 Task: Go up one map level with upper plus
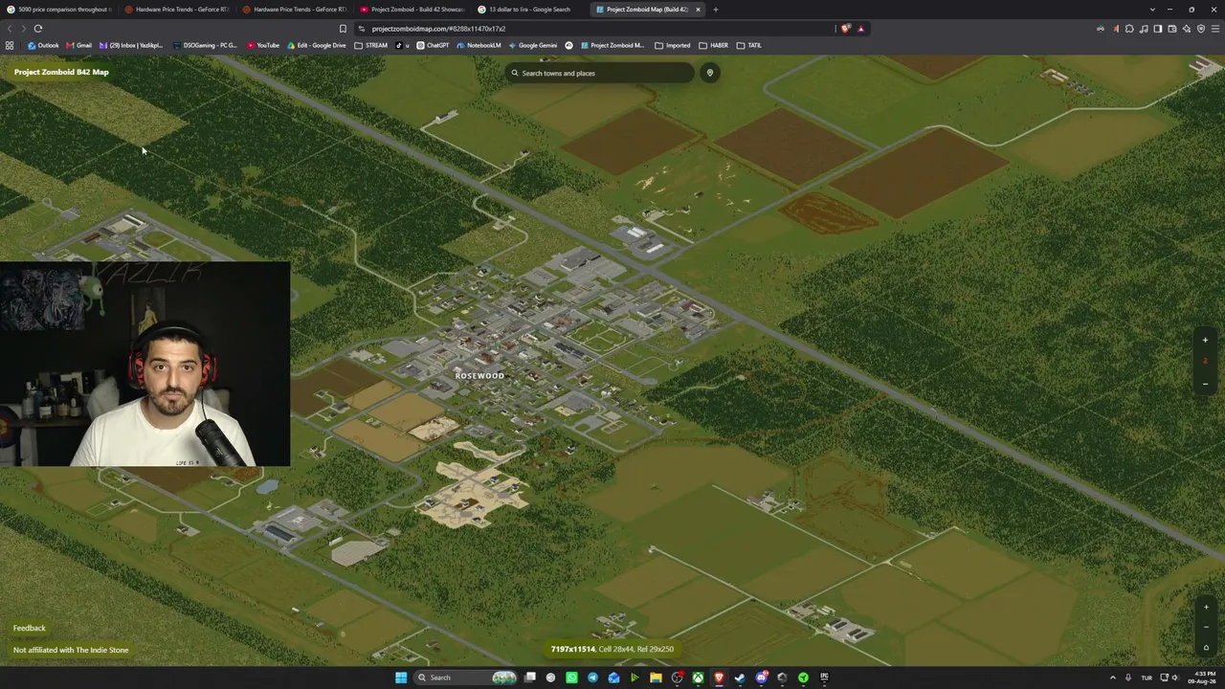point(1205,340)
